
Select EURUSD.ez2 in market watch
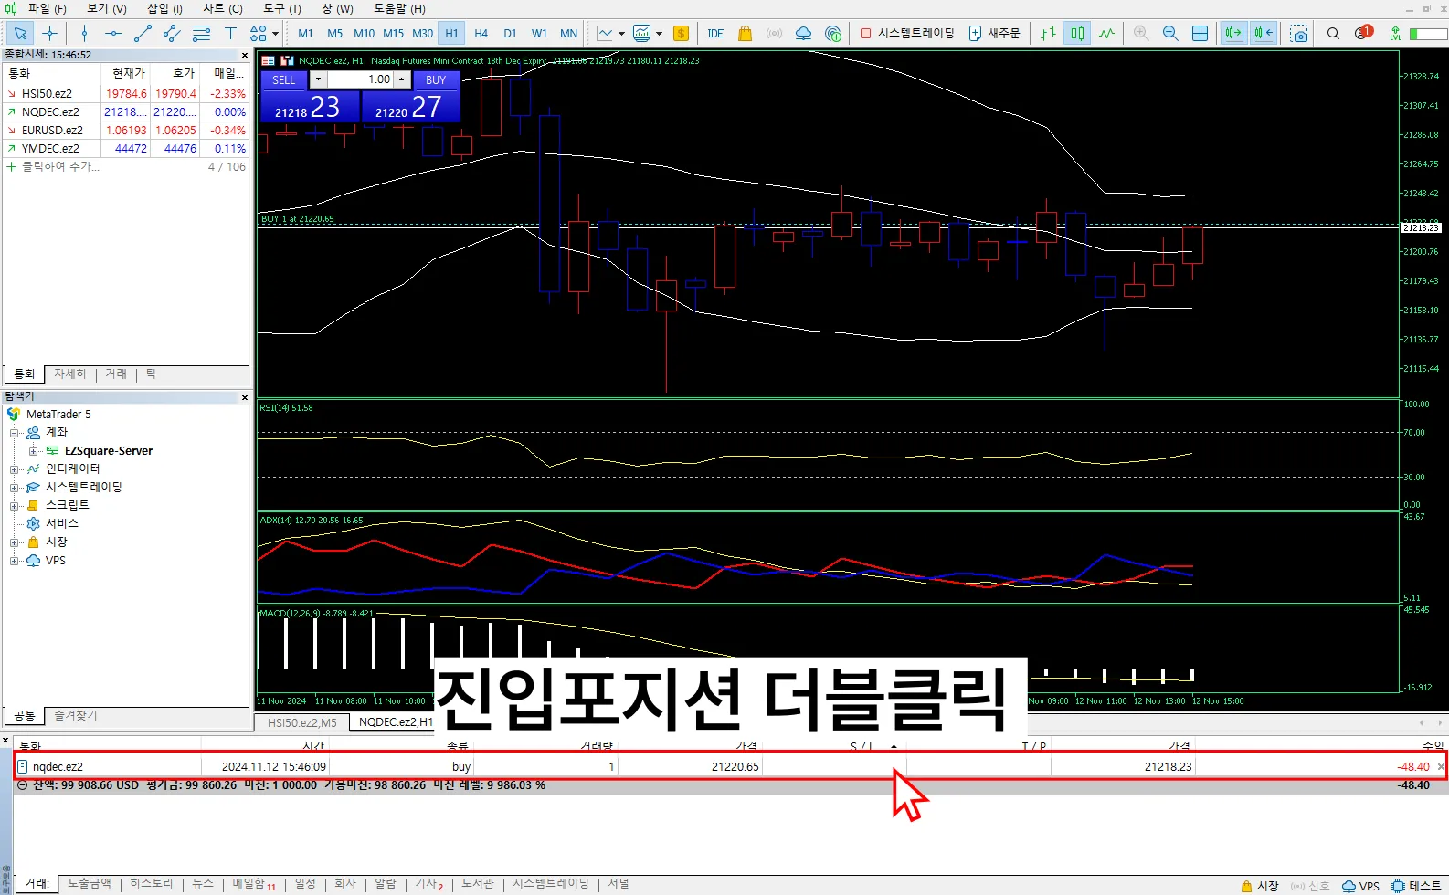52,130
